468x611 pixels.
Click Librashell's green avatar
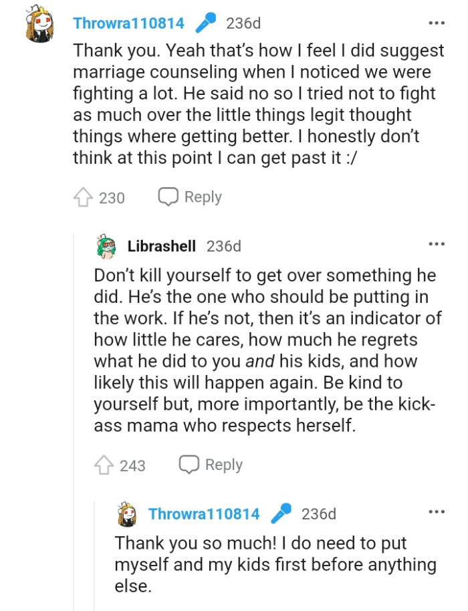click(x=106, y=246)
